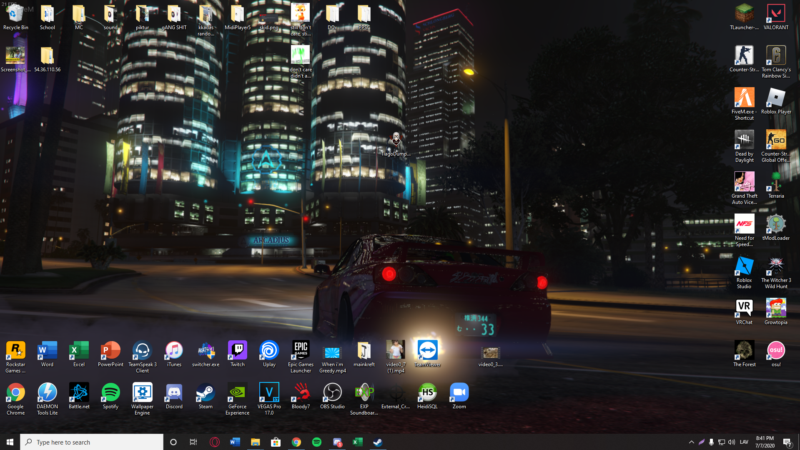Select the TeamSpeak 3 Client icon
Viewport: 800px width, 450px height.
pos(143,357)
